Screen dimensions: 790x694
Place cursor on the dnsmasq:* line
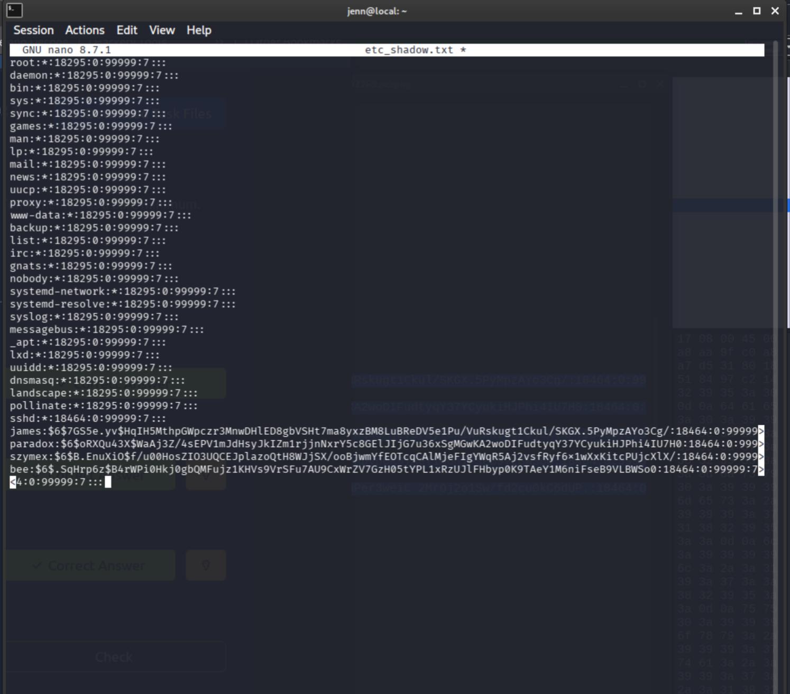pos(97,380)
